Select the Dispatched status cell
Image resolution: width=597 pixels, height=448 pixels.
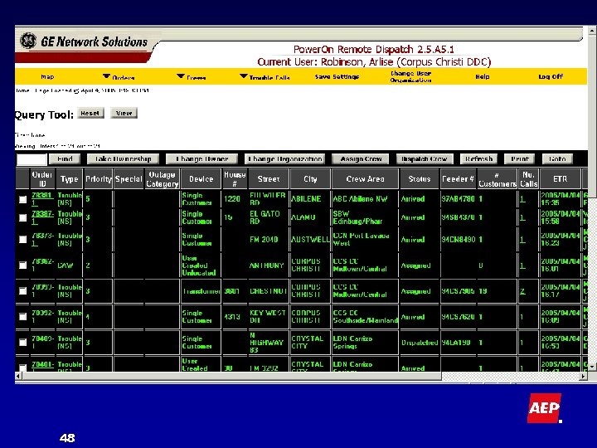pyautogui.click(x=420, y=343)
